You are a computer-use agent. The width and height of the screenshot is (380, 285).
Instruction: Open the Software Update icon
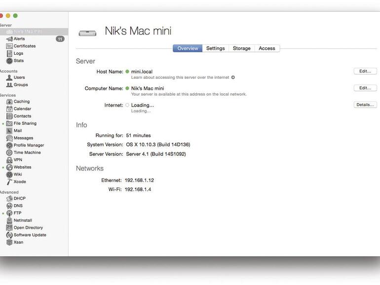[x=9, y=235]
